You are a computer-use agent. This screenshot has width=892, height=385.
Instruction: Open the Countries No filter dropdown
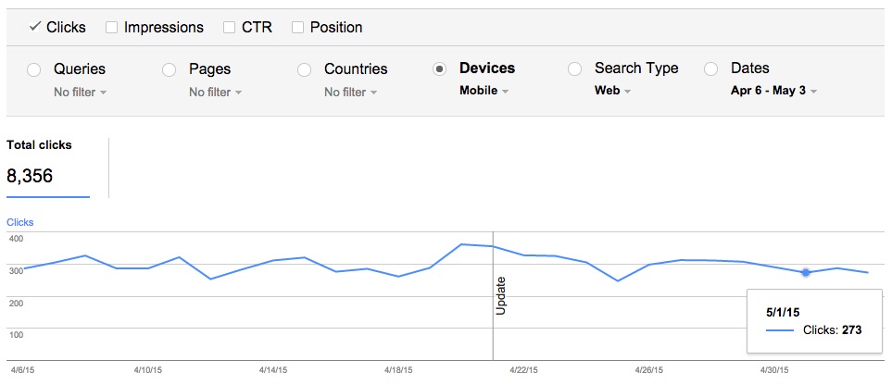pyautogui.click(x=350, y=93)
